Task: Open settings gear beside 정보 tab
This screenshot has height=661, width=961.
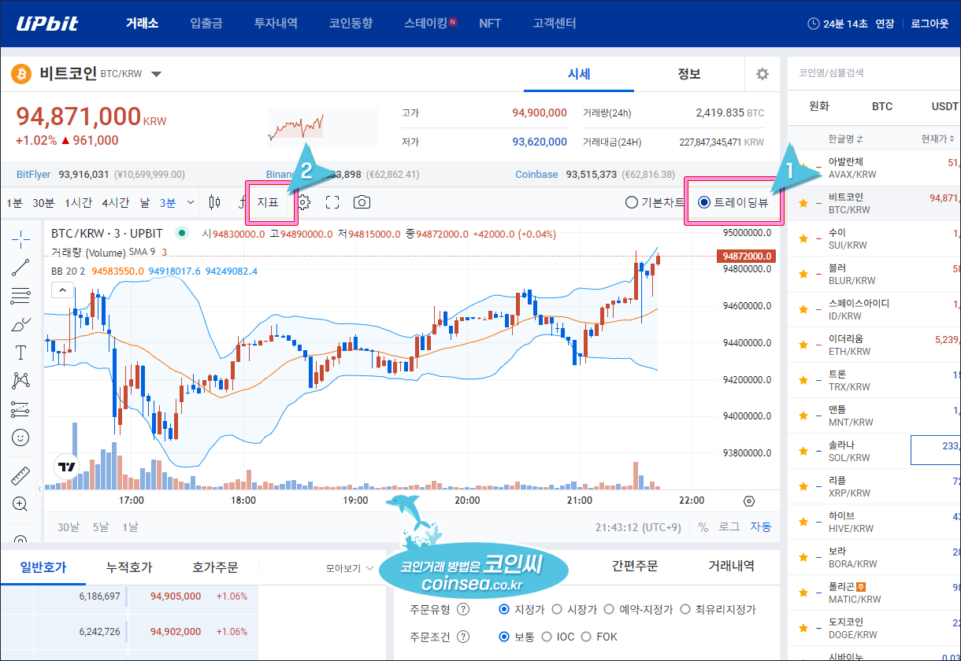Action: [762, 74]
